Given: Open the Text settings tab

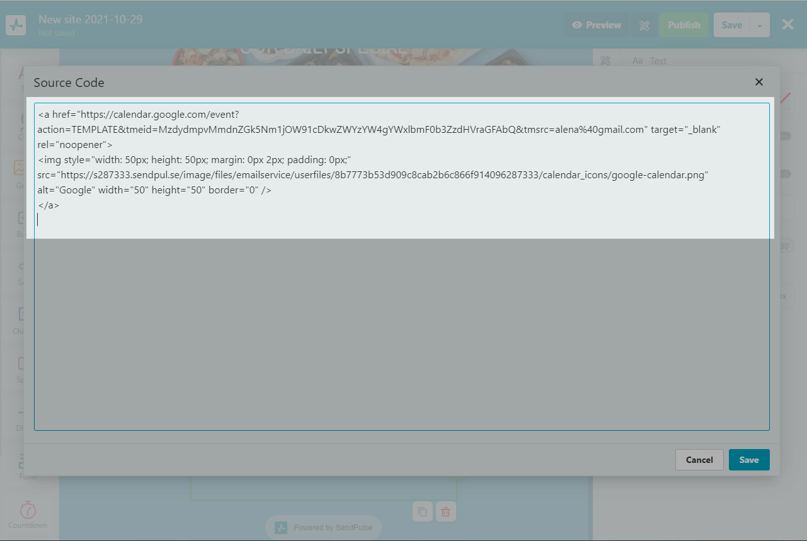Looking at the screenshot, I should (x=650, y=61).
